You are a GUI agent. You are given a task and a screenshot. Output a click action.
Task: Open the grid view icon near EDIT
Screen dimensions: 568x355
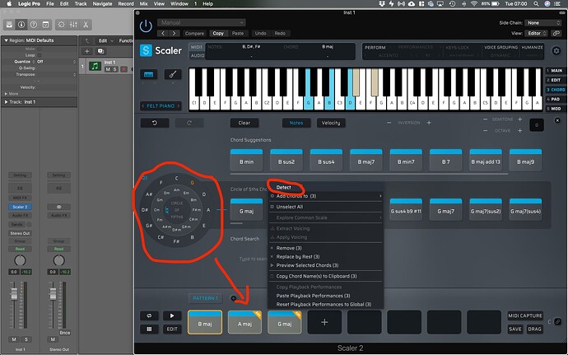[149, 329]
